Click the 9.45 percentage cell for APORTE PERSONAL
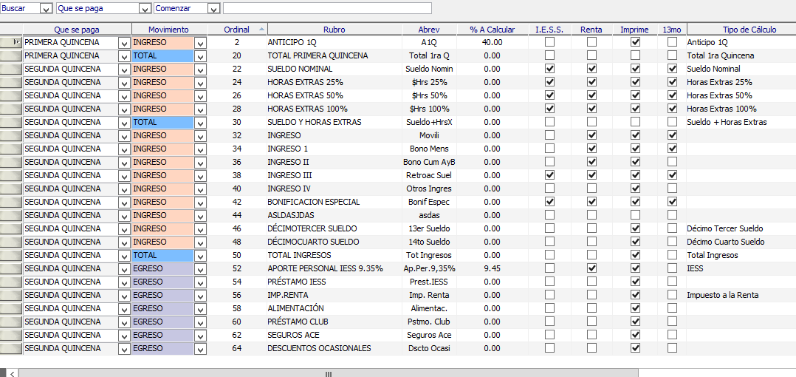The height and width of the screenshot is (377, 796). coord(492,269)
